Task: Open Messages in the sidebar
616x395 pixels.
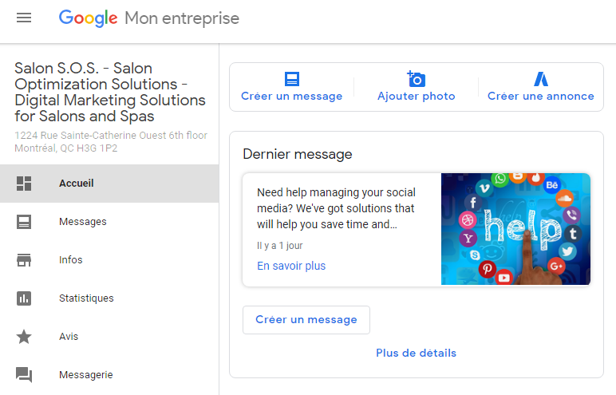Action: coord(109,222)
